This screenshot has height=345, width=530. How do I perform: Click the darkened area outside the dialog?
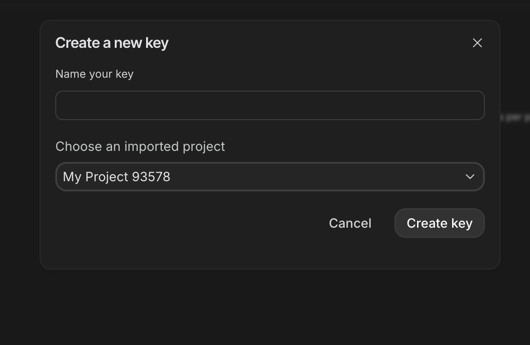pyautogui.click(x=265, y=313)
